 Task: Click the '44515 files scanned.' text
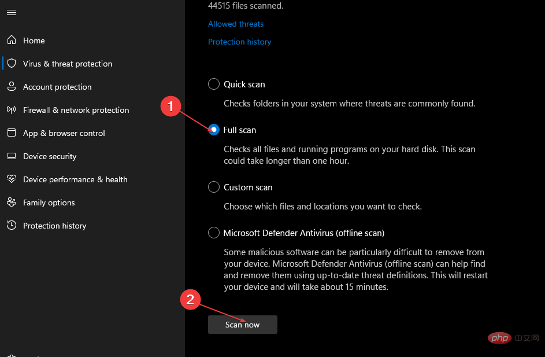coord(246,6)
